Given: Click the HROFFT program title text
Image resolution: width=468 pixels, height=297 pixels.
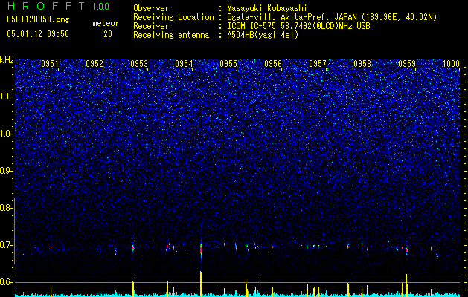Looking at the screenshot, I should point(47,6).
